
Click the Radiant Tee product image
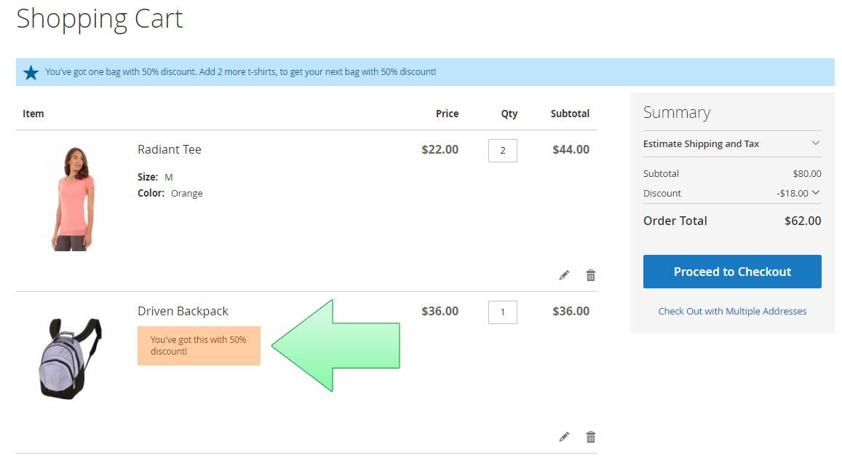pyautogui.click(x=73, y=197)
